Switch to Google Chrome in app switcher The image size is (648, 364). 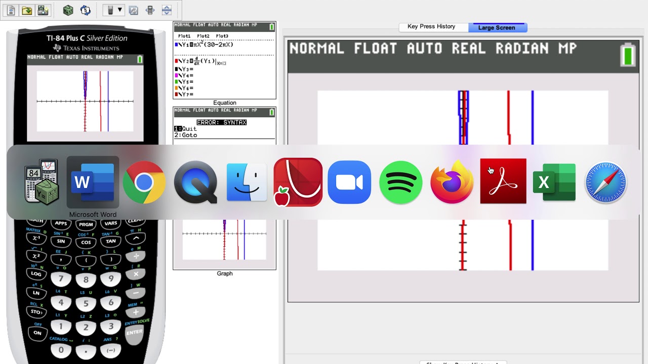click(144, 183)
